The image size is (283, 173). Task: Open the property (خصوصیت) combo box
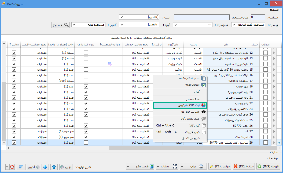pos(193,25)
